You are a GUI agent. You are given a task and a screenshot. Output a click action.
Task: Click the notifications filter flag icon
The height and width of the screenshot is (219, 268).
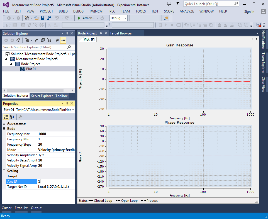click(x=178, y=4)
